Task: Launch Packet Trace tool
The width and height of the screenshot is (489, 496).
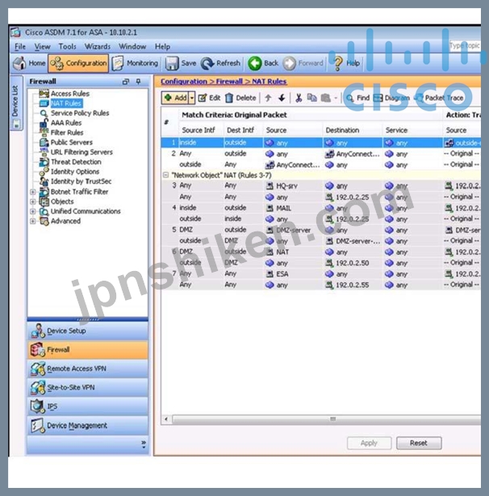Action: pos(439,98)
